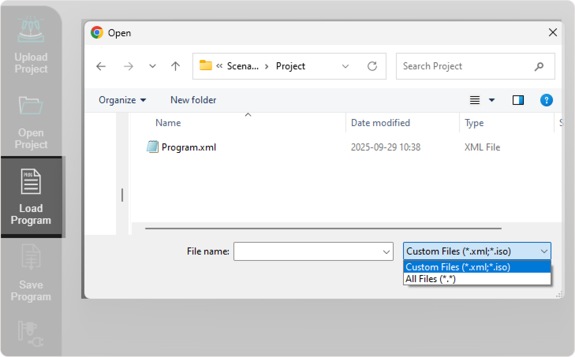The width and height of the screenshot is (575, 357).
Task: Click the Load Program sidebar icon
Action: 31,182
